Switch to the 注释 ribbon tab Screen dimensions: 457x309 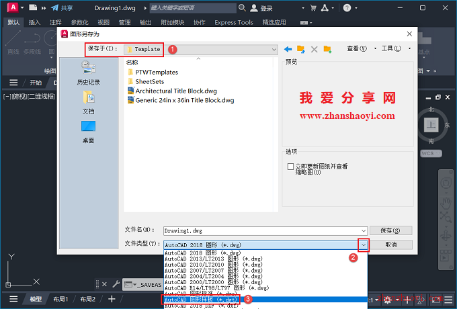[x=55, y=22]
